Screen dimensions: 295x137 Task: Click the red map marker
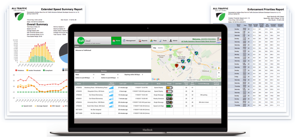(177, 66)
